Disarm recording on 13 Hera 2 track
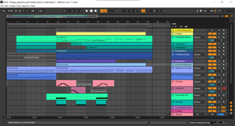 [x=224, y=88]
